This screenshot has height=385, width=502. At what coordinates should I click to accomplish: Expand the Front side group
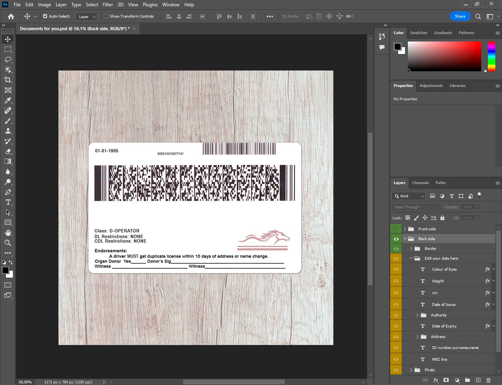(x=405, y=229)
